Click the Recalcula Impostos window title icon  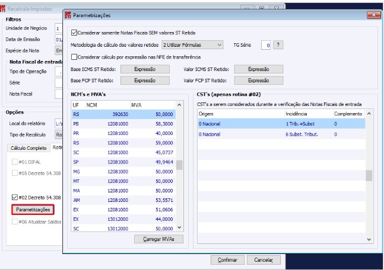2,9
